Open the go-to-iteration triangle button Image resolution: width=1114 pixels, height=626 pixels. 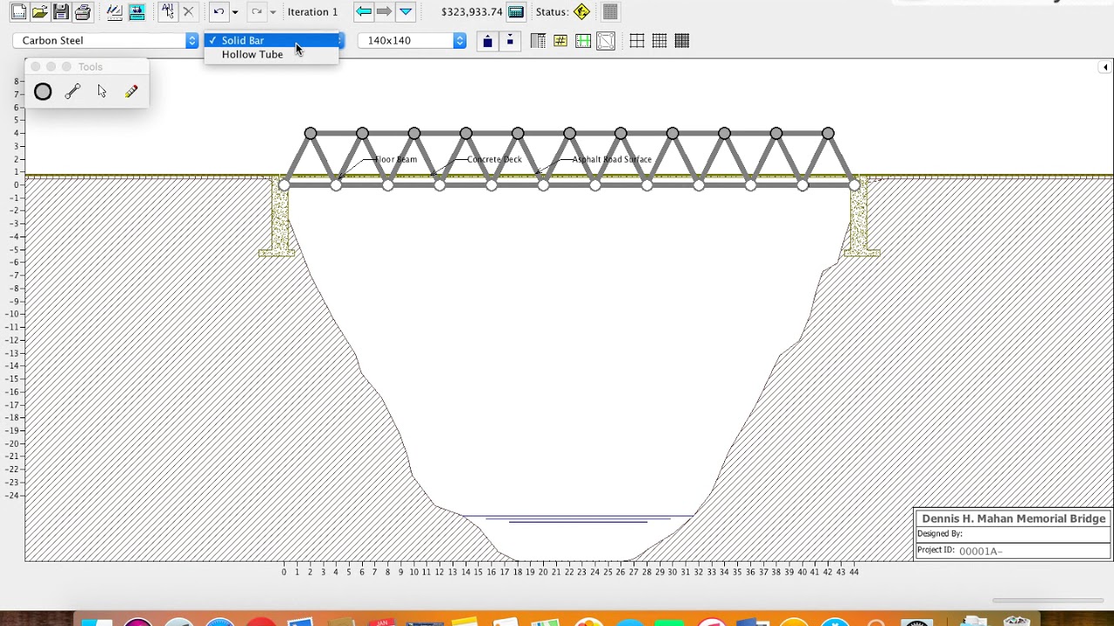click(x=406, y=12)
